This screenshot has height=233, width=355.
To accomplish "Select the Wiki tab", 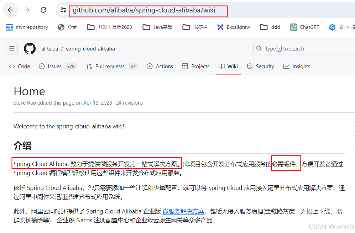I will pyautogui.click(x=228, y=66).
